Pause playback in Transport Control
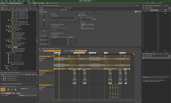Screen dimensions: 171x103 click(x=12, y=89)
